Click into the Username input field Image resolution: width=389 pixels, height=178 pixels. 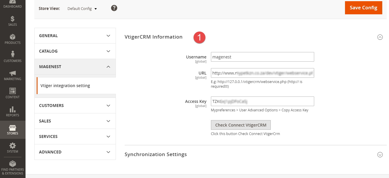point(262,57)
